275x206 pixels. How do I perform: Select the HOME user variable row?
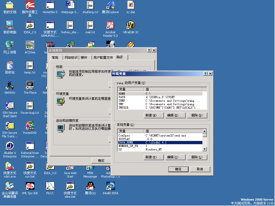tap(160, 94)
